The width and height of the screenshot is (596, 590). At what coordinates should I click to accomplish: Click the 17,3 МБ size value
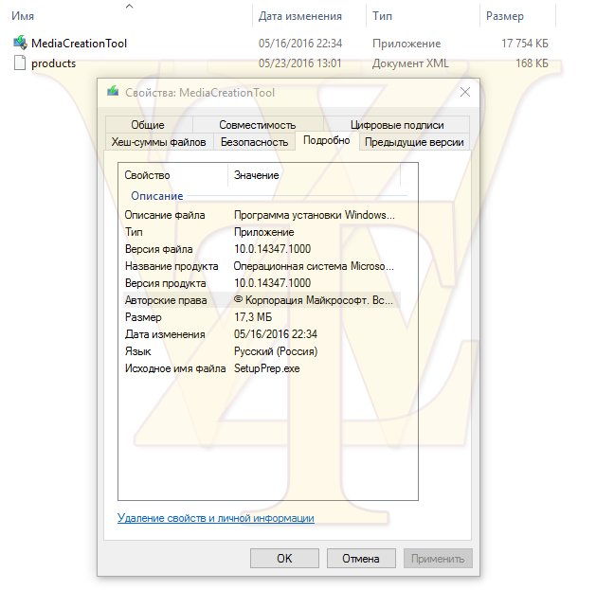pyautogui.click(x=253, y=317)
